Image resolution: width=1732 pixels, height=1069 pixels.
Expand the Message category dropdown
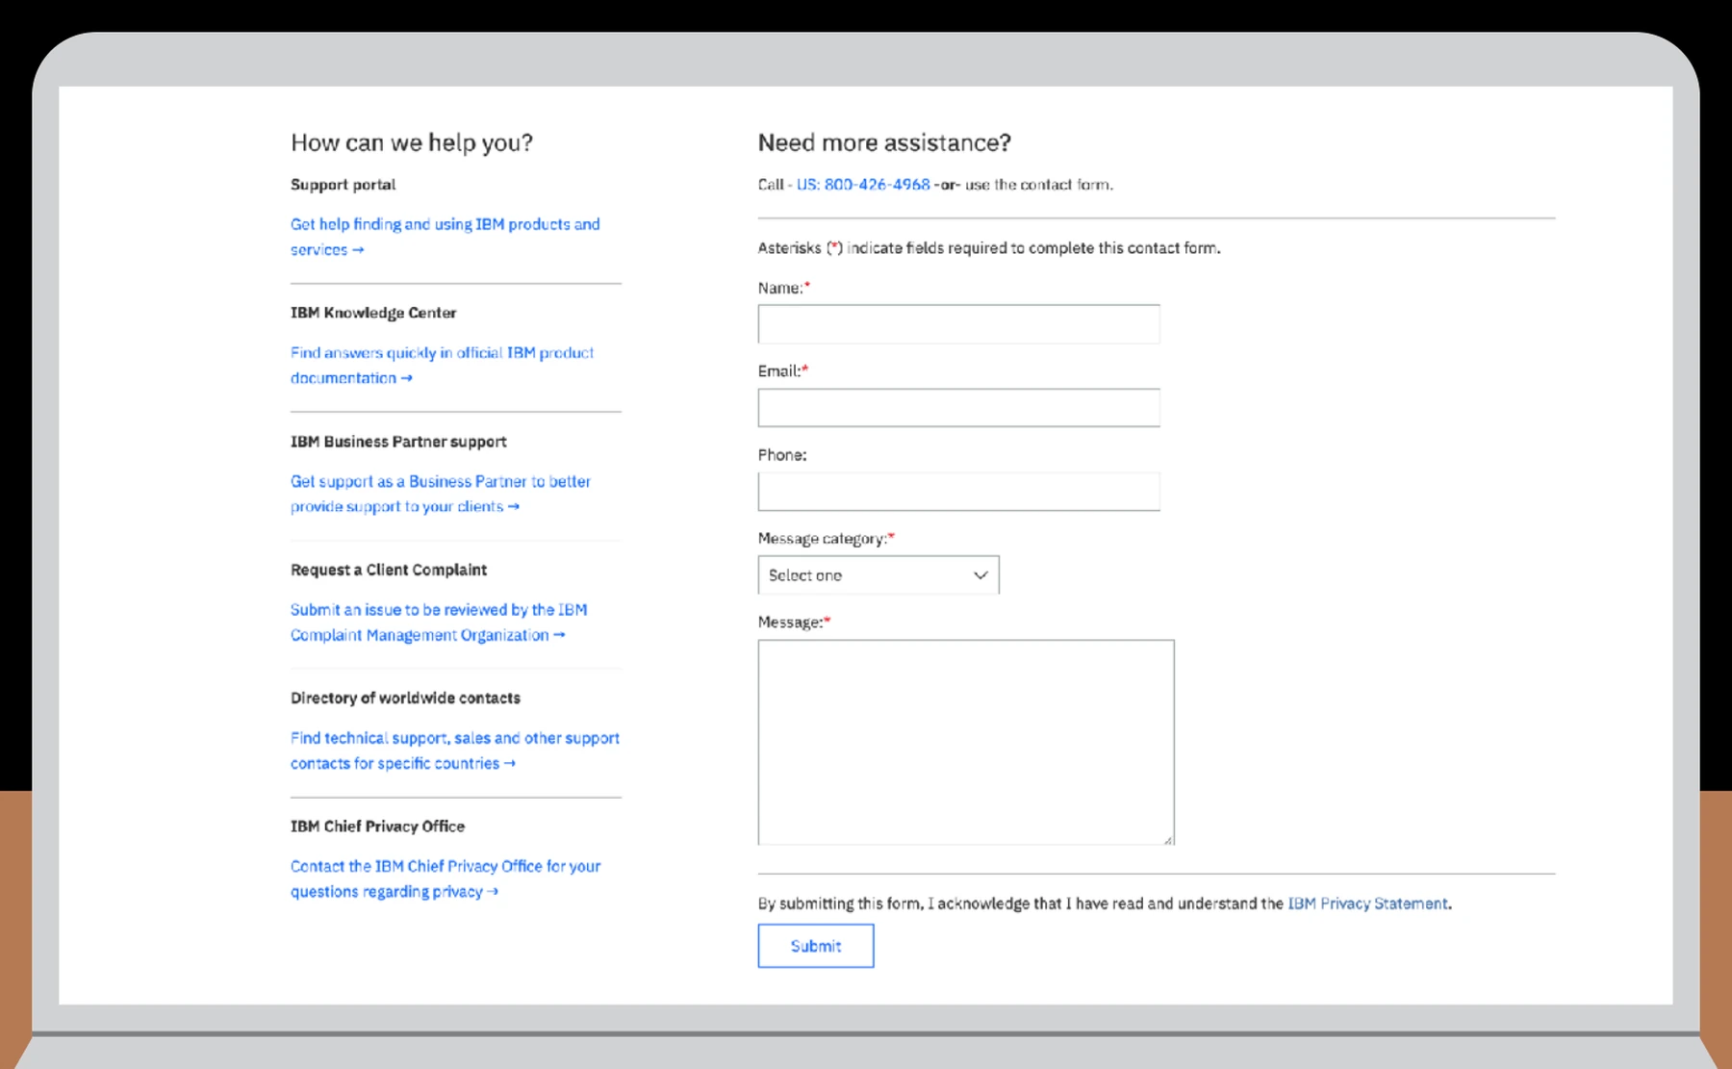point(879,575)
